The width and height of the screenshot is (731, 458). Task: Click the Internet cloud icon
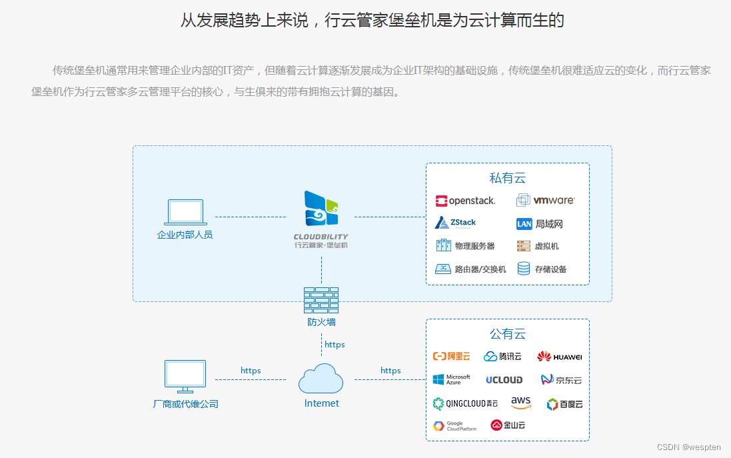(x=321, y=378)
